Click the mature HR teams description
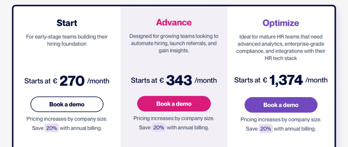This screenshot has height=147, width=348. click(x=281, y=47)
